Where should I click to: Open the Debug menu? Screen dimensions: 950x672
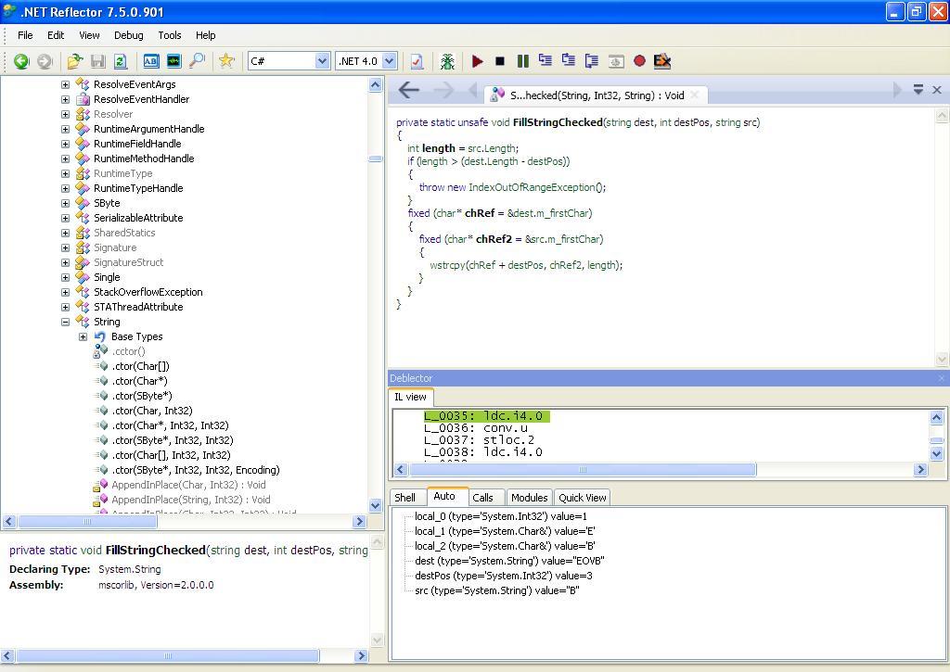coord(128,35)
